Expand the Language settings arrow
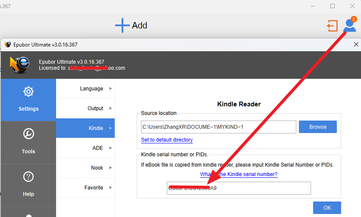Viewport: 361px width, 217px height. 110,89
